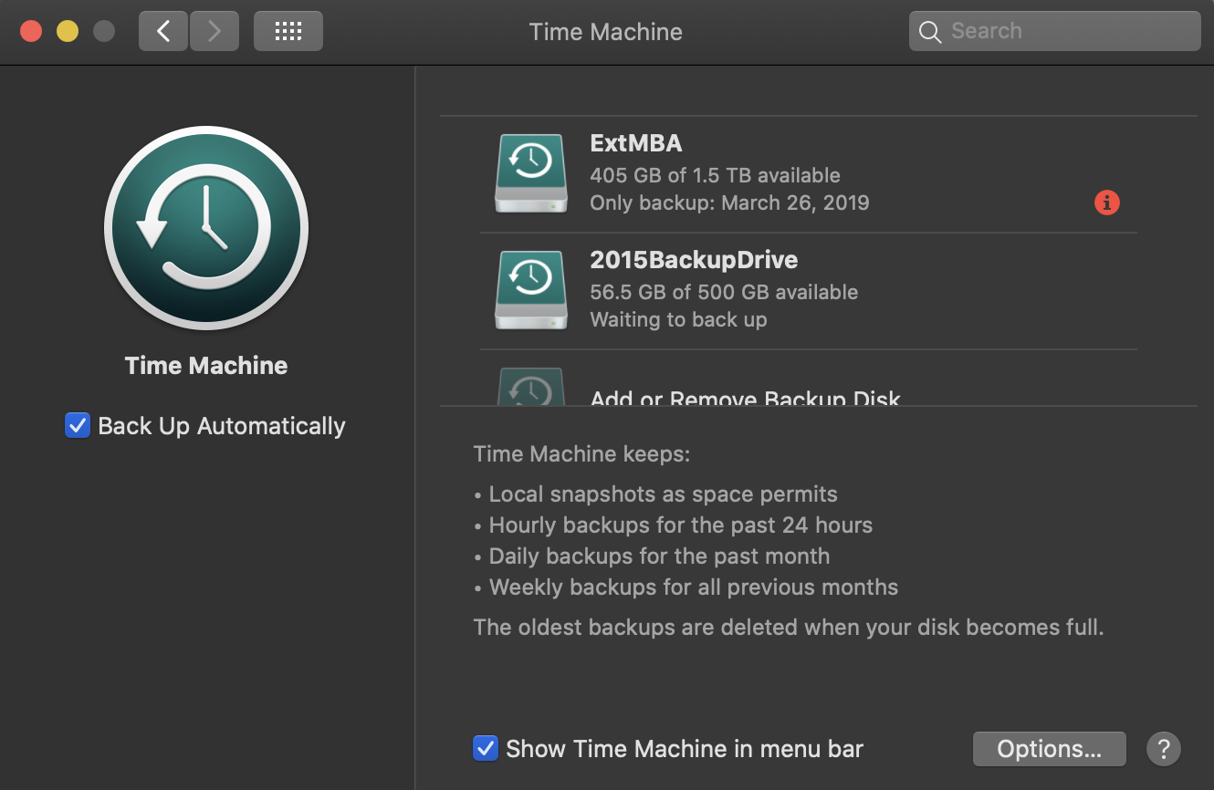Minimize the Time Machine window
The image size is (1214, 790).
point(68,31)
